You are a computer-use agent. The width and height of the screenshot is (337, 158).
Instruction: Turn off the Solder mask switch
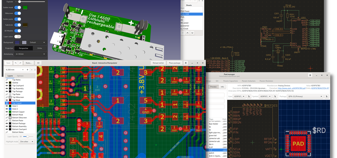point(17,8)
